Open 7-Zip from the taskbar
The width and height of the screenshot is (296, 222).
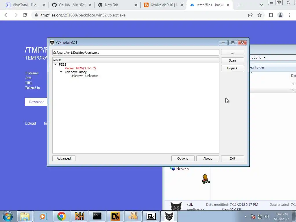151,216
